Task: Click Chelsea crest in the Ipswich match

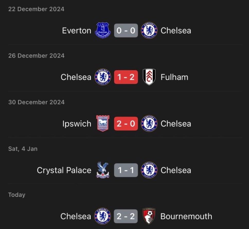Action: coord(149,124)
